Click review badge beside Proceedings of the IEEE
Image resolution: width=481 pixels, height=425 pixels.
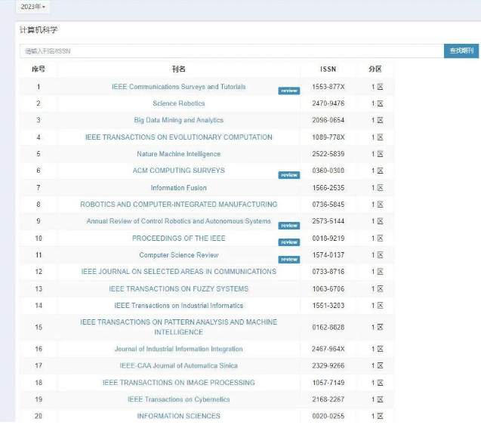click(x=289, y=242)
